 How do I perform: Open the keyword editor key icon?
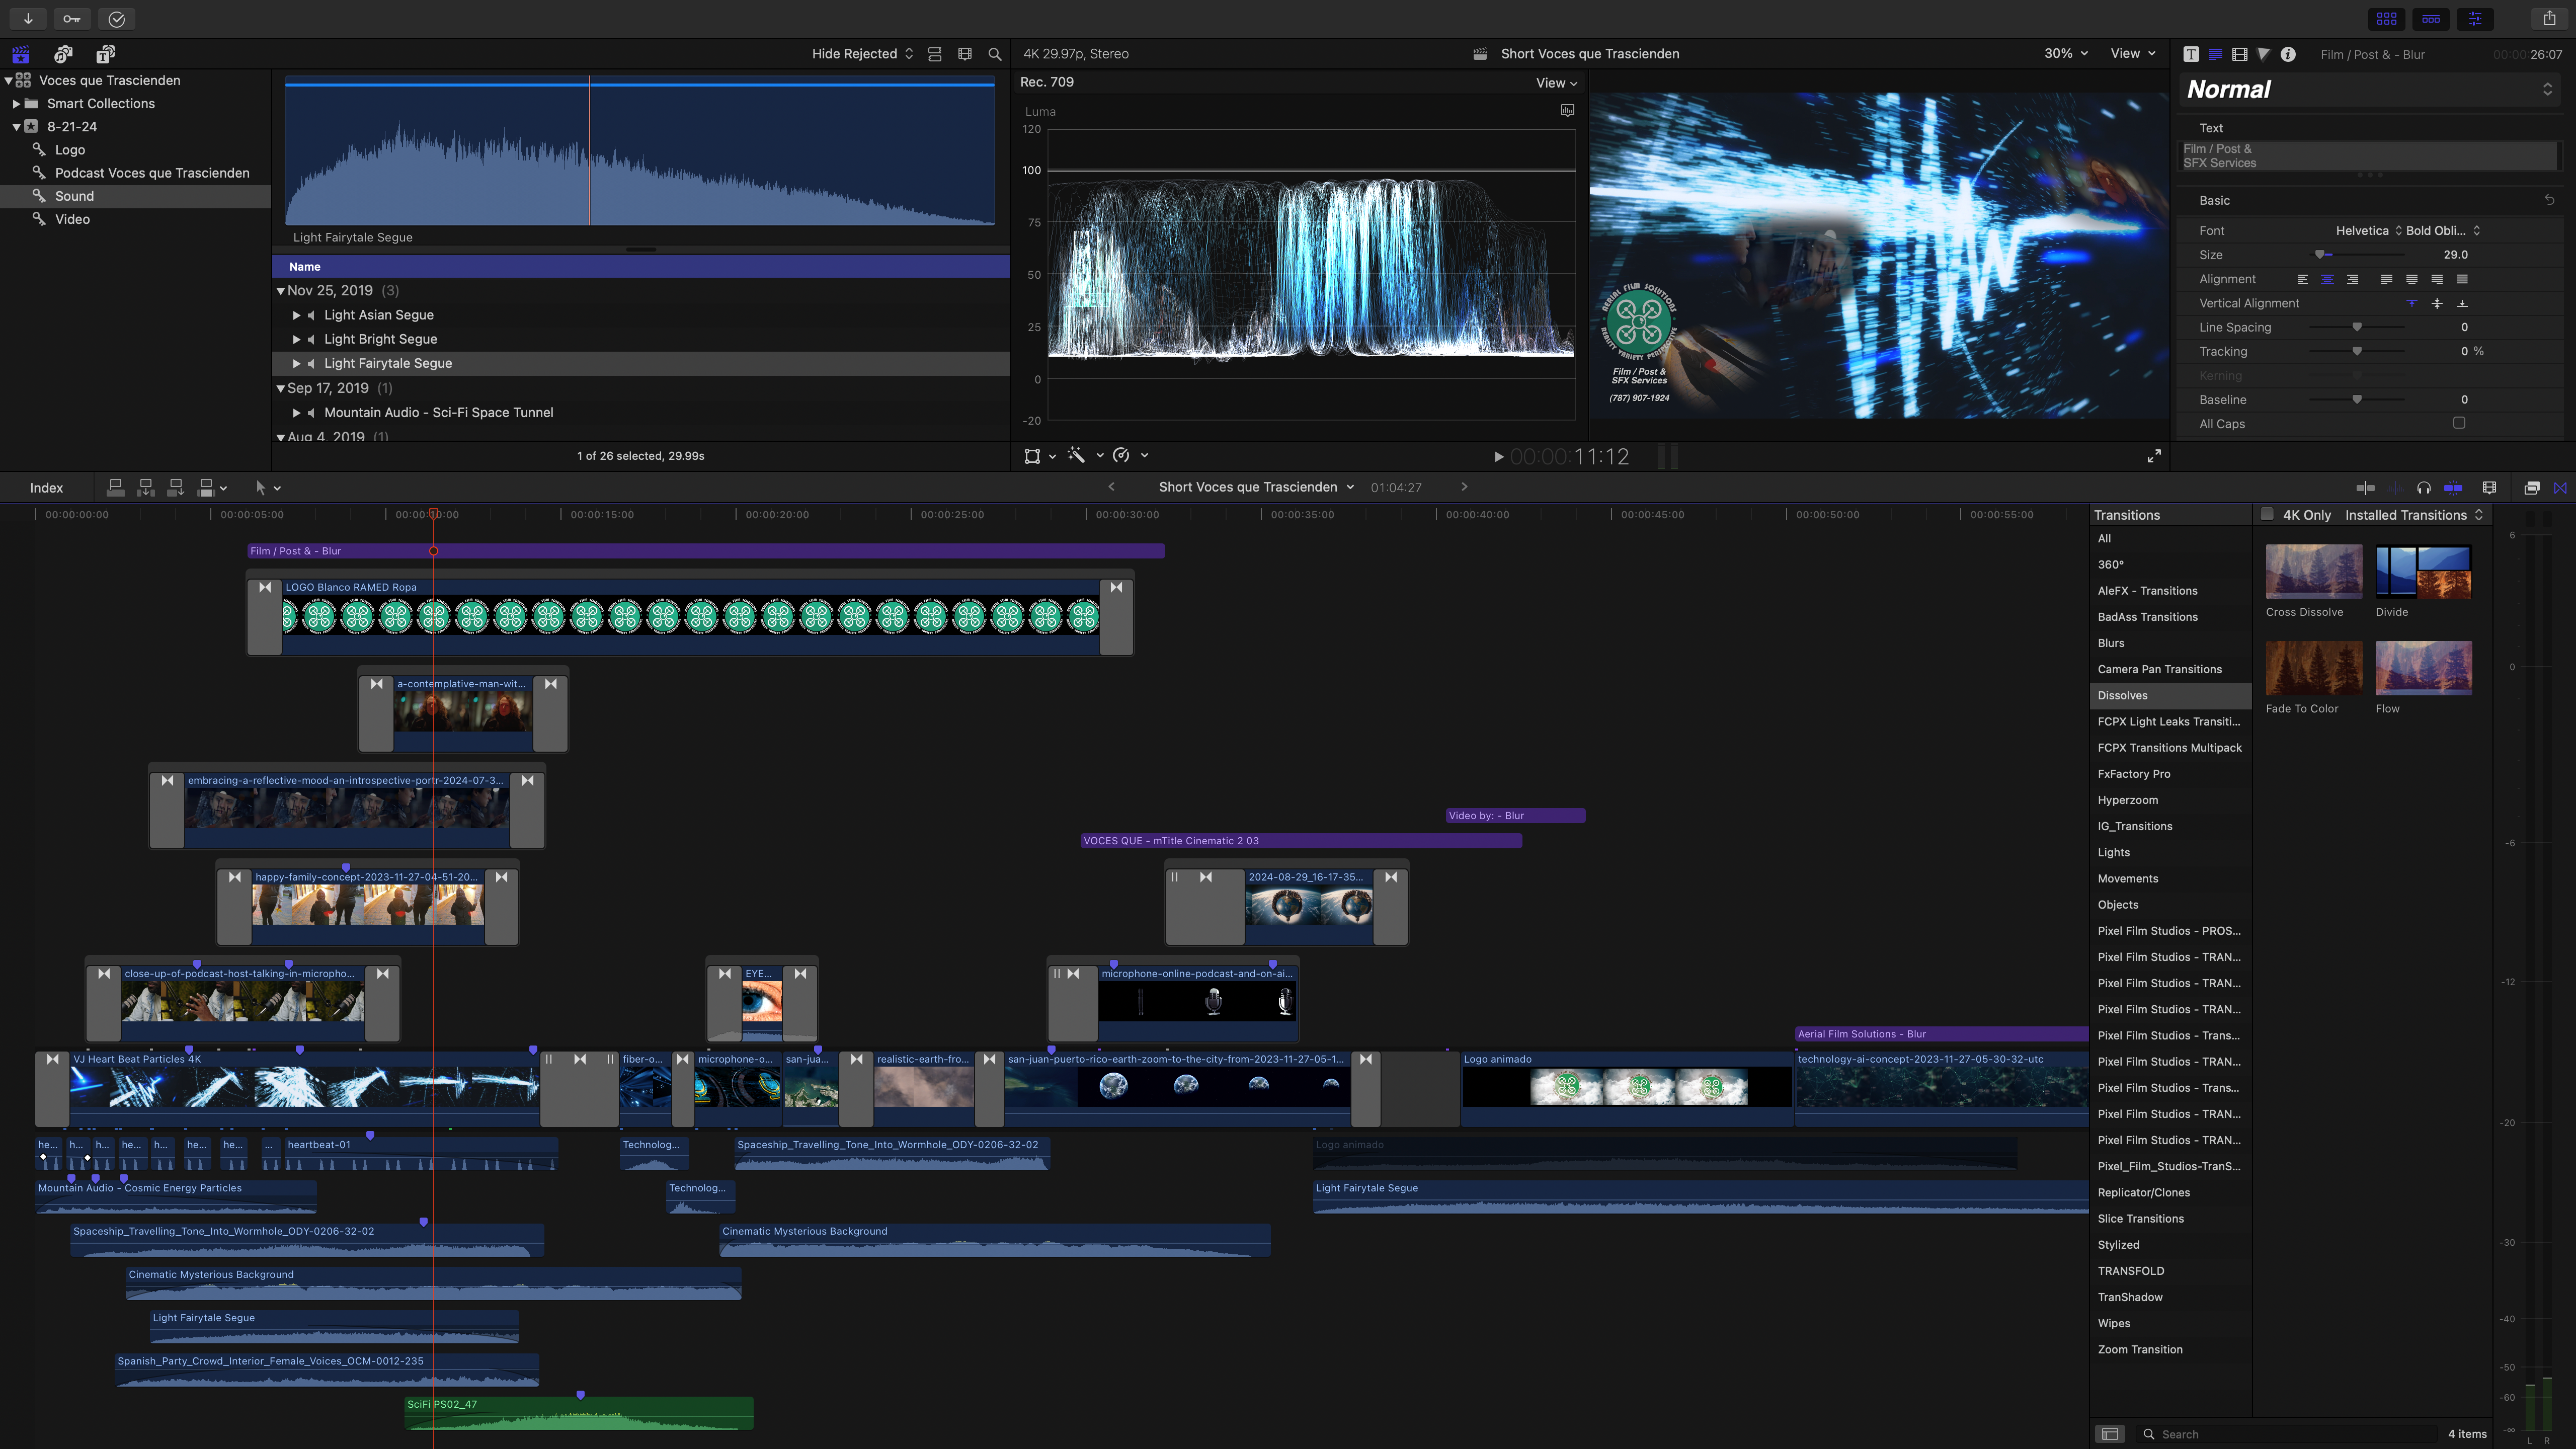(72, 19)
